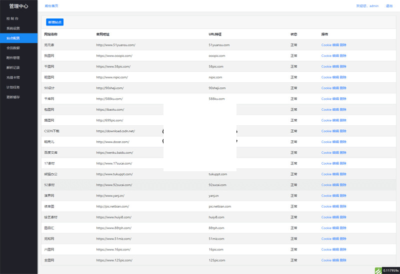Open the 前台首页 link in header
Screen dimensions: 400x274
51,6
